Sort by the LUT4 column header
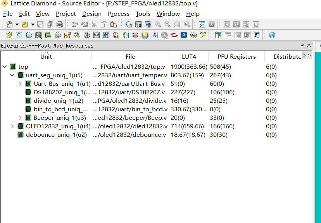This screenshot has width=321, height=223. (189, 57)
